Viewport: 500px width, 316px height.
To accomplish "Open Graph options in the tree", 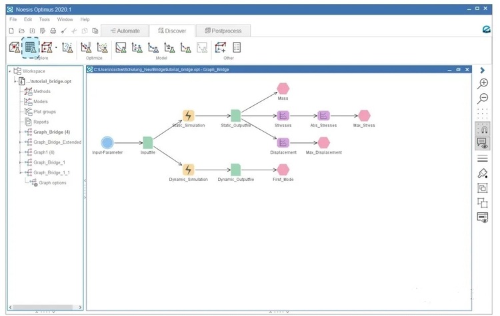I will click(x=52, y=182).
